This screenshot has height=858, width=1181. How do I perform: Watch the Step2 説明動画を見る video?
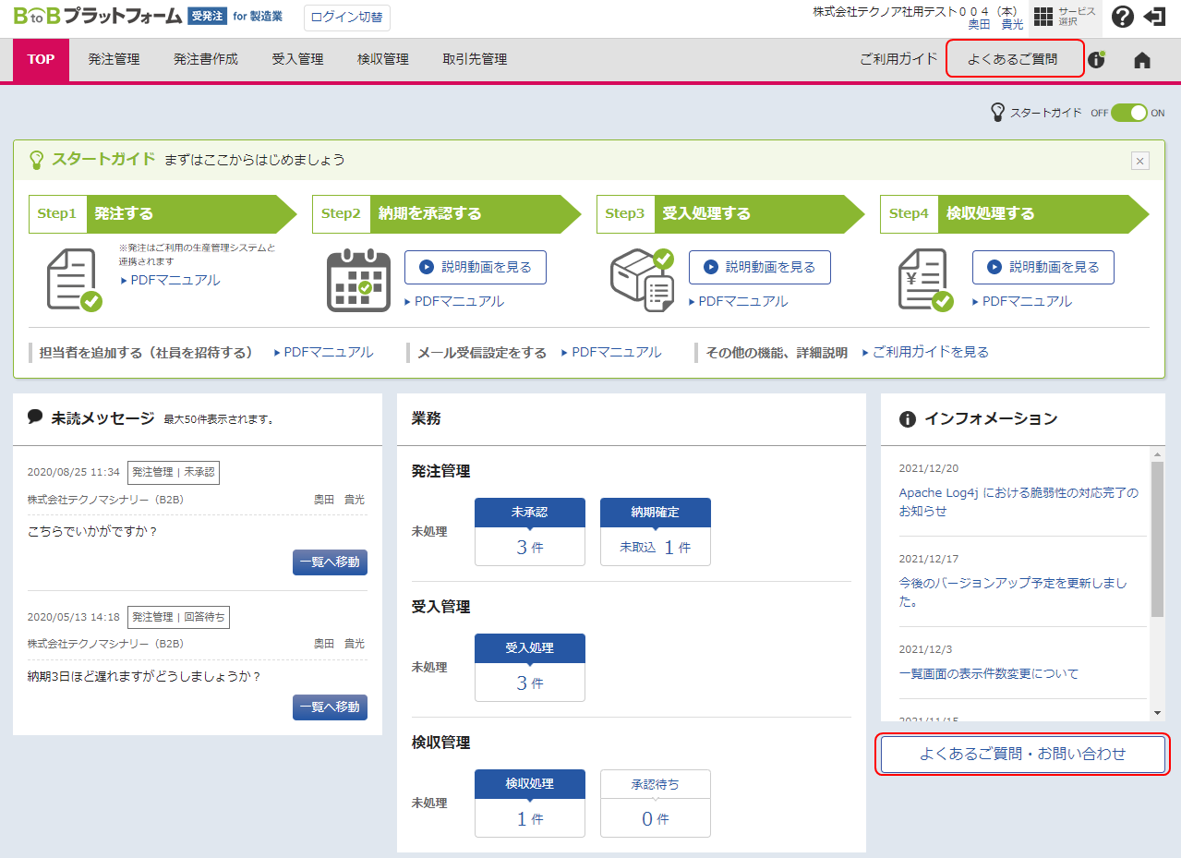[x=476, y=267]
